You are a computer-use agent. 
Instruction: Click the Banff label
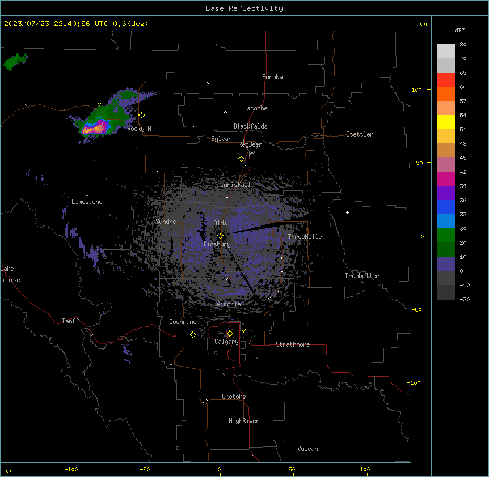click(x=70, y=321)
